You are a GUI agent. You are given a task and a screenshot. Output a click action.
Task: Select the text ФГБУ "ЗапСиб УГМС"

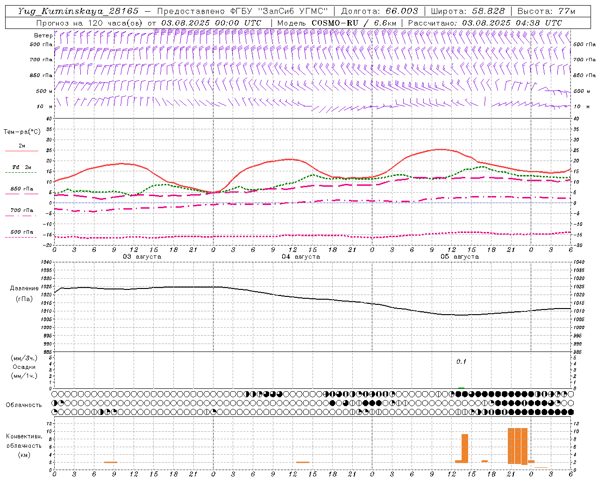(279, 11)
